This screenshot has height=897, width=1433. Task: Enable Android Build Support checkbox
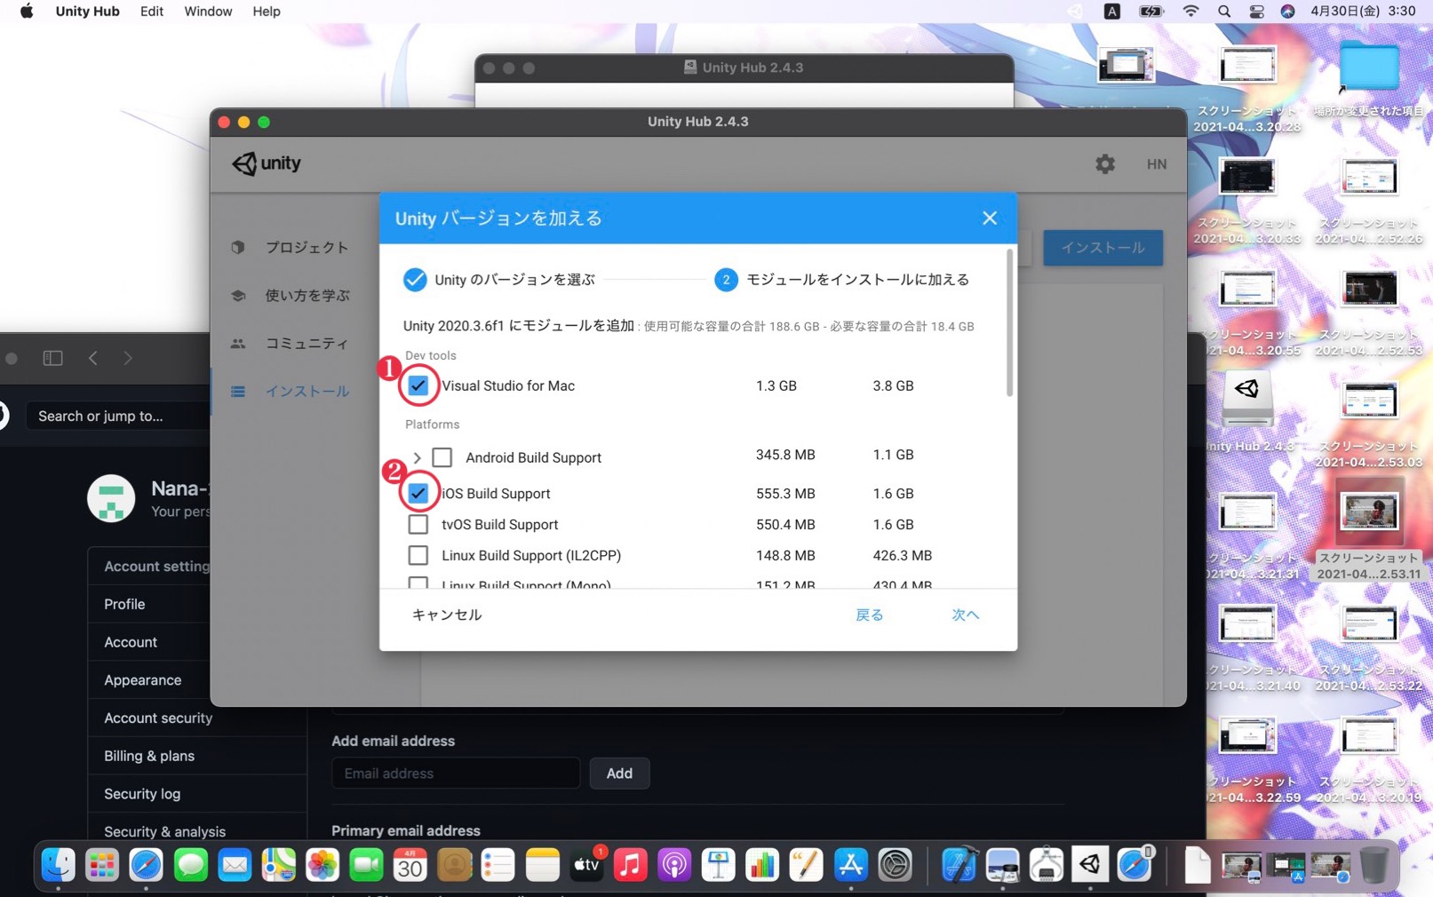click(x=442, y=457)
